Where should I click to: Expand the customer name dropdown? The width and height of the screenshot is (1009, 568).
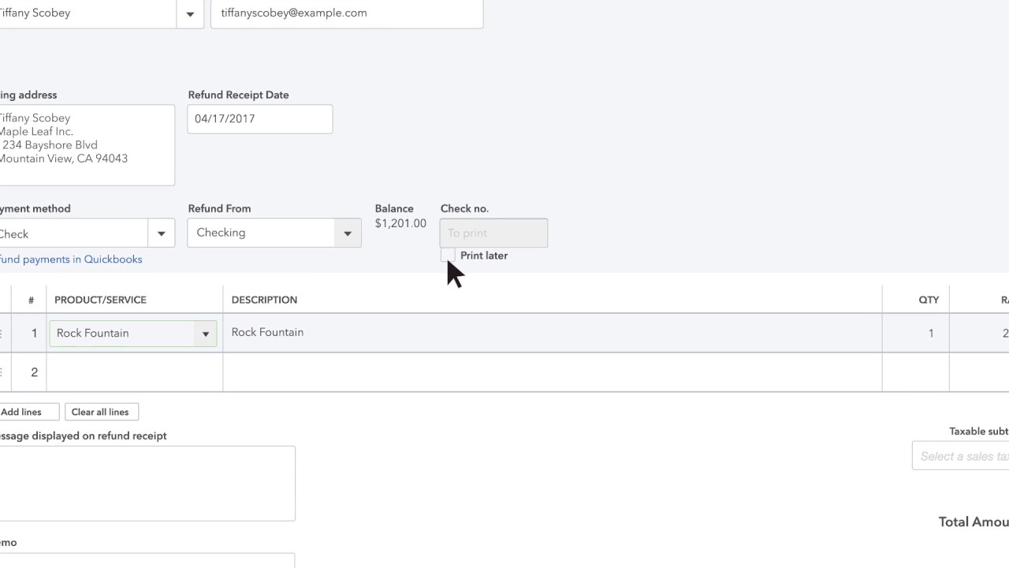coord(189,13)
